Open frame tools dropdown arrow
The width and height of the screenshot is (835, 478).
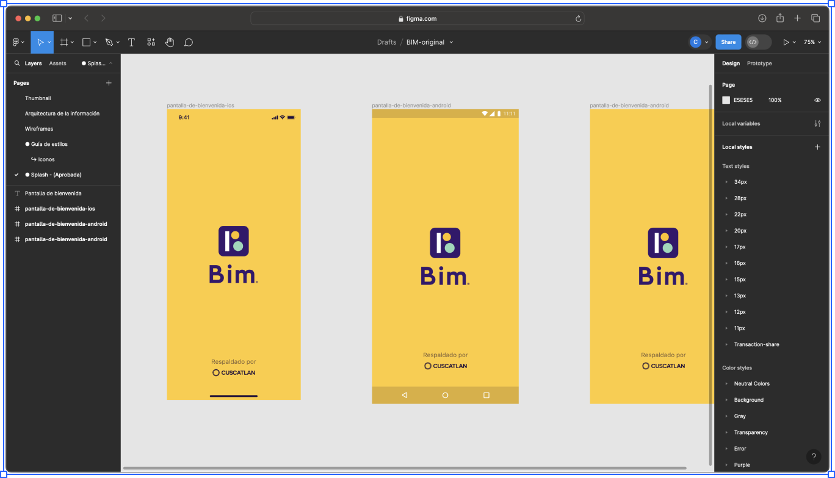pyautogui.click(x=72, y=42)
